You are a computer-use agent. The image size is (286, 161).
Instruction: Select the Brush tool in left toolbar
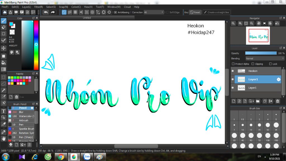pos(4,21)
